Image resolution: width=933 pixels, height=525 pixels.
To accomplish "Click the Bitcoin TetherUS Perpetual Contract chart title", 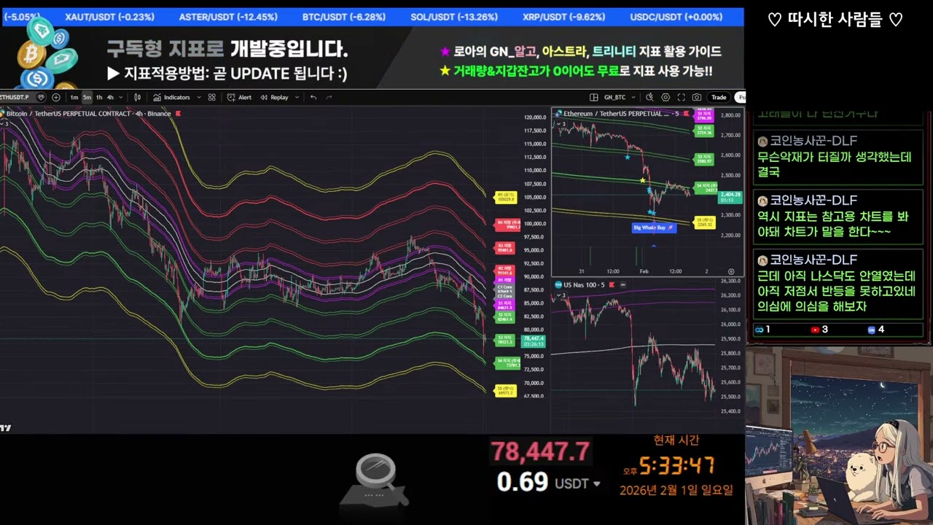I will pos(89,113).
